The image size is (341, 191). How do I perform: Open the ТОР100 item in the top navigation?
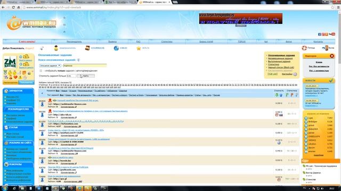pos(241,41)
